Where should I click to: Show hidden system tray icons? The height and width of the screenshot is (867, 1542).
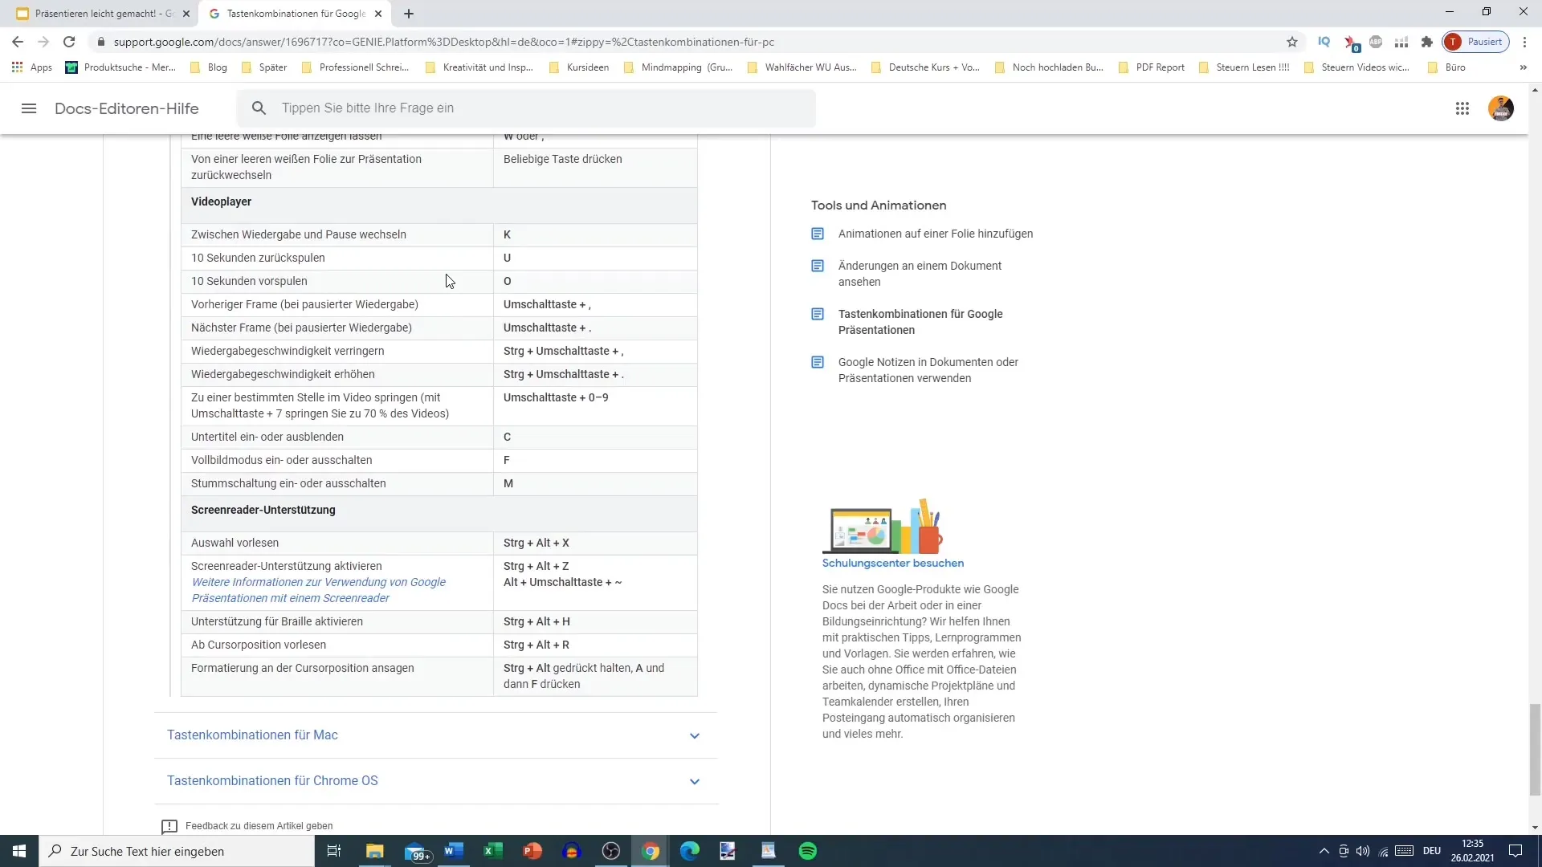(1324, 851)
